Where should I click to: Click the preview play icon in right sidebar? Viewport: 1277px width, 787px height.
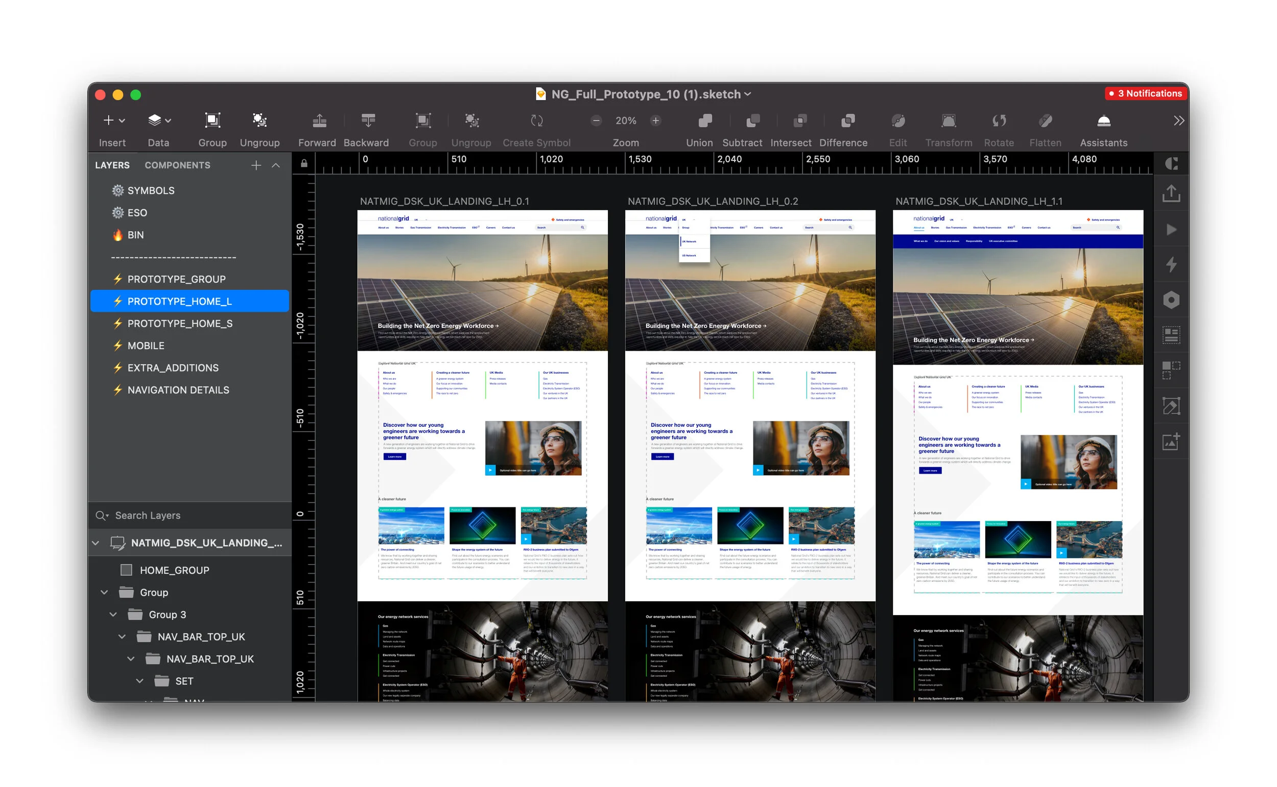(1171, 230)
